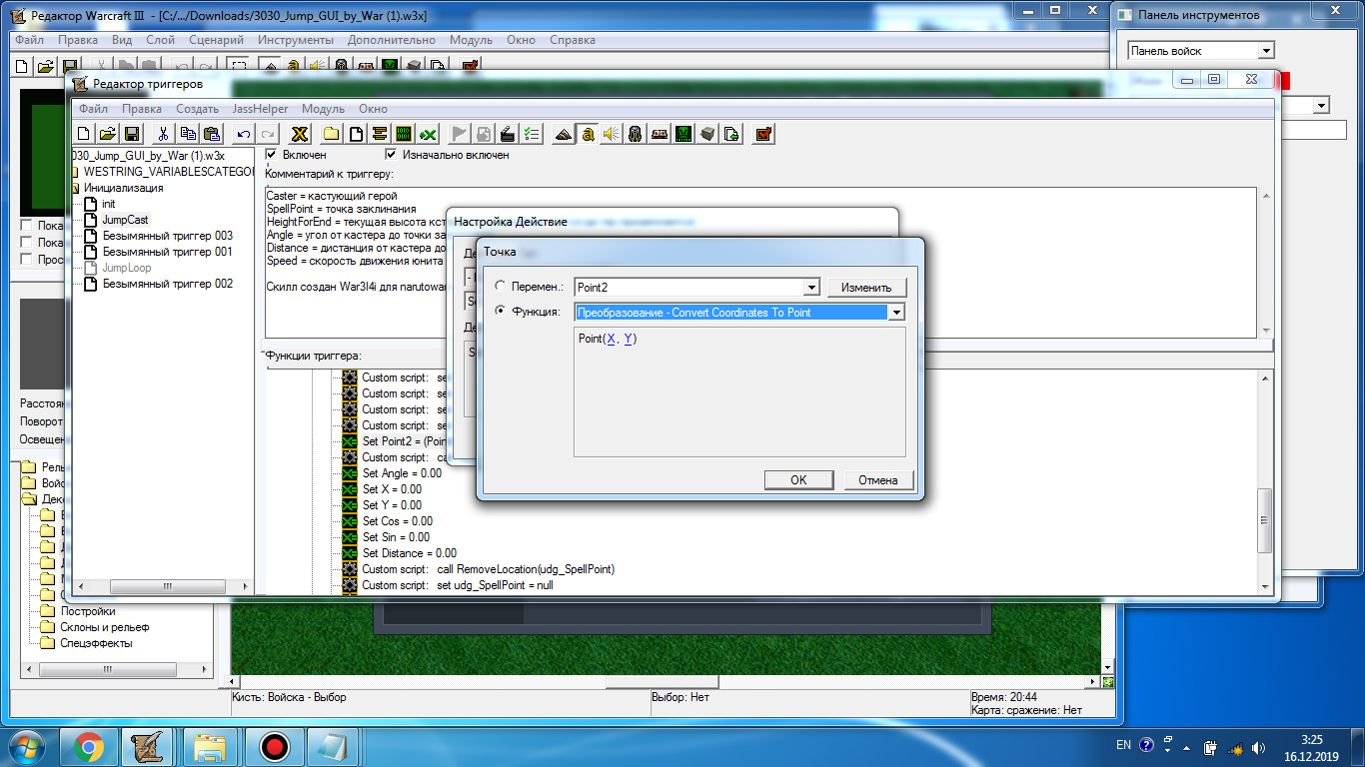1365x767 pixels.
Task: Open the Point2 variable dropdown
Action: [x=811, y=288]
